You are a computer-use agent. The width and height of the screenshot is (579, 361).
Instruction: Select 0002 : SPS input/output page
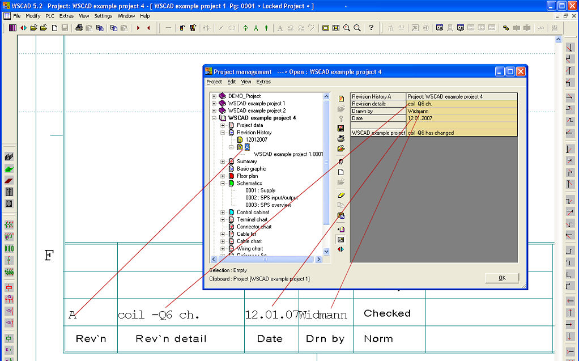click(271, 198)
